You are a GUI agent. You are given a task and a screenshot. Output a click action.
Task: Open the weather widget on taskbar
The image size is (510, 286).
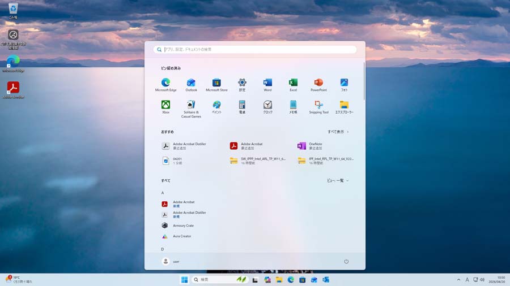tap(19, 280)
